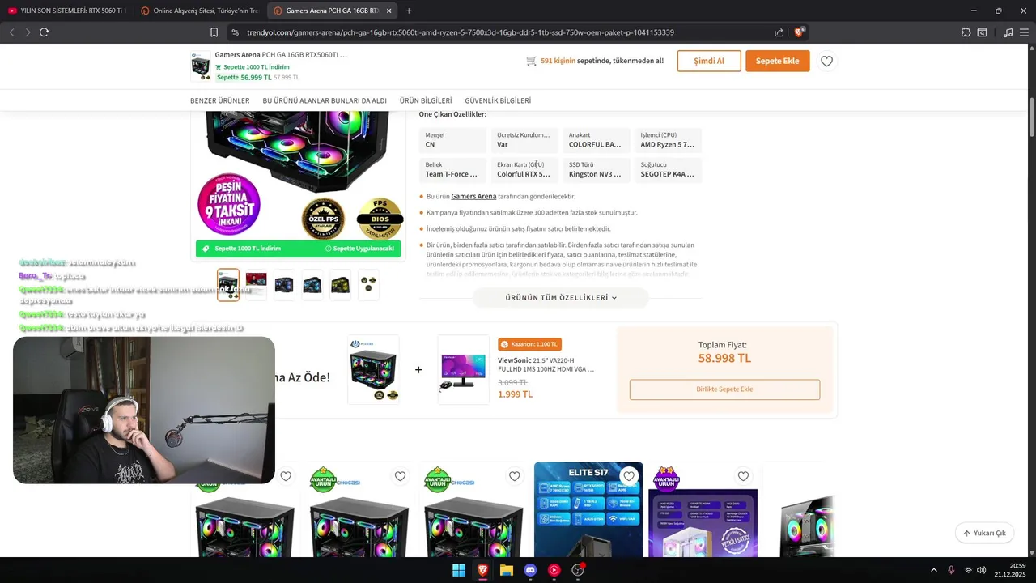Open the Brave Shields lion icon
The height and width of the screenshot is (583, 1036).
[799, 32]
